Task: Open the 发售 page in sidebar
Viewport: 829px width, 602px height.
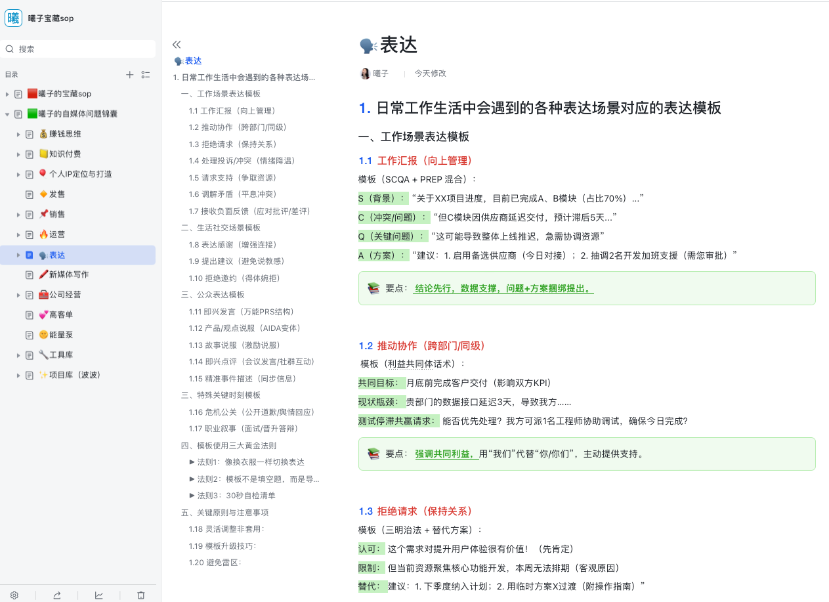Action: pyautogui.click(x=56, y=194)
